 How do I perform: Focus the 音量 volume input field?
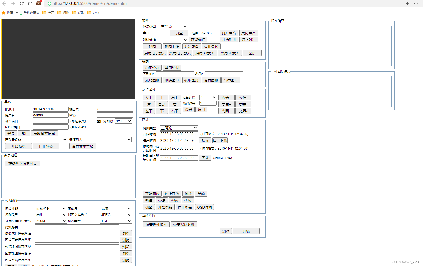point(164,33)
